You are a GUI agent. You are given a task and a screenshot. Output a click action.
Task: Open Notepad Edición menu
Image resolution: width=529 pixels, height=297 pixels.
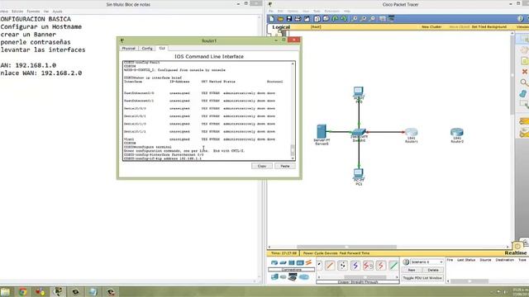tap(17, 12)
